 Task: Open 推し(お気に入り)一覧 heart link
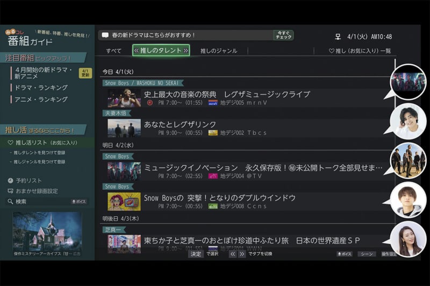[x=360, y=51]
